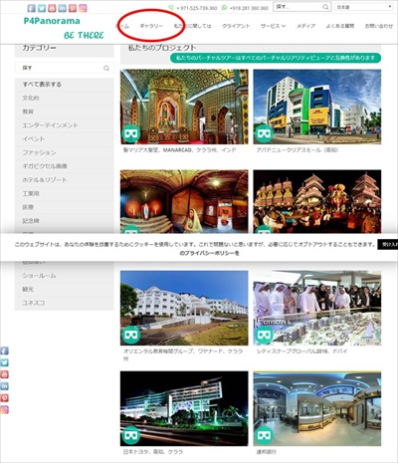Viewport: 398px width, 463px height.
Task: Select 記念碑 category
Action: tap(65, 220)
